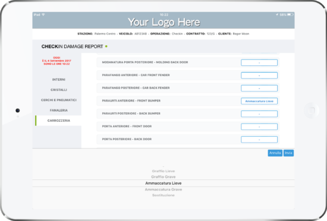This screenshot has height=221, width=327.
Task: Open the Interni section
Action: click(59, 80)
